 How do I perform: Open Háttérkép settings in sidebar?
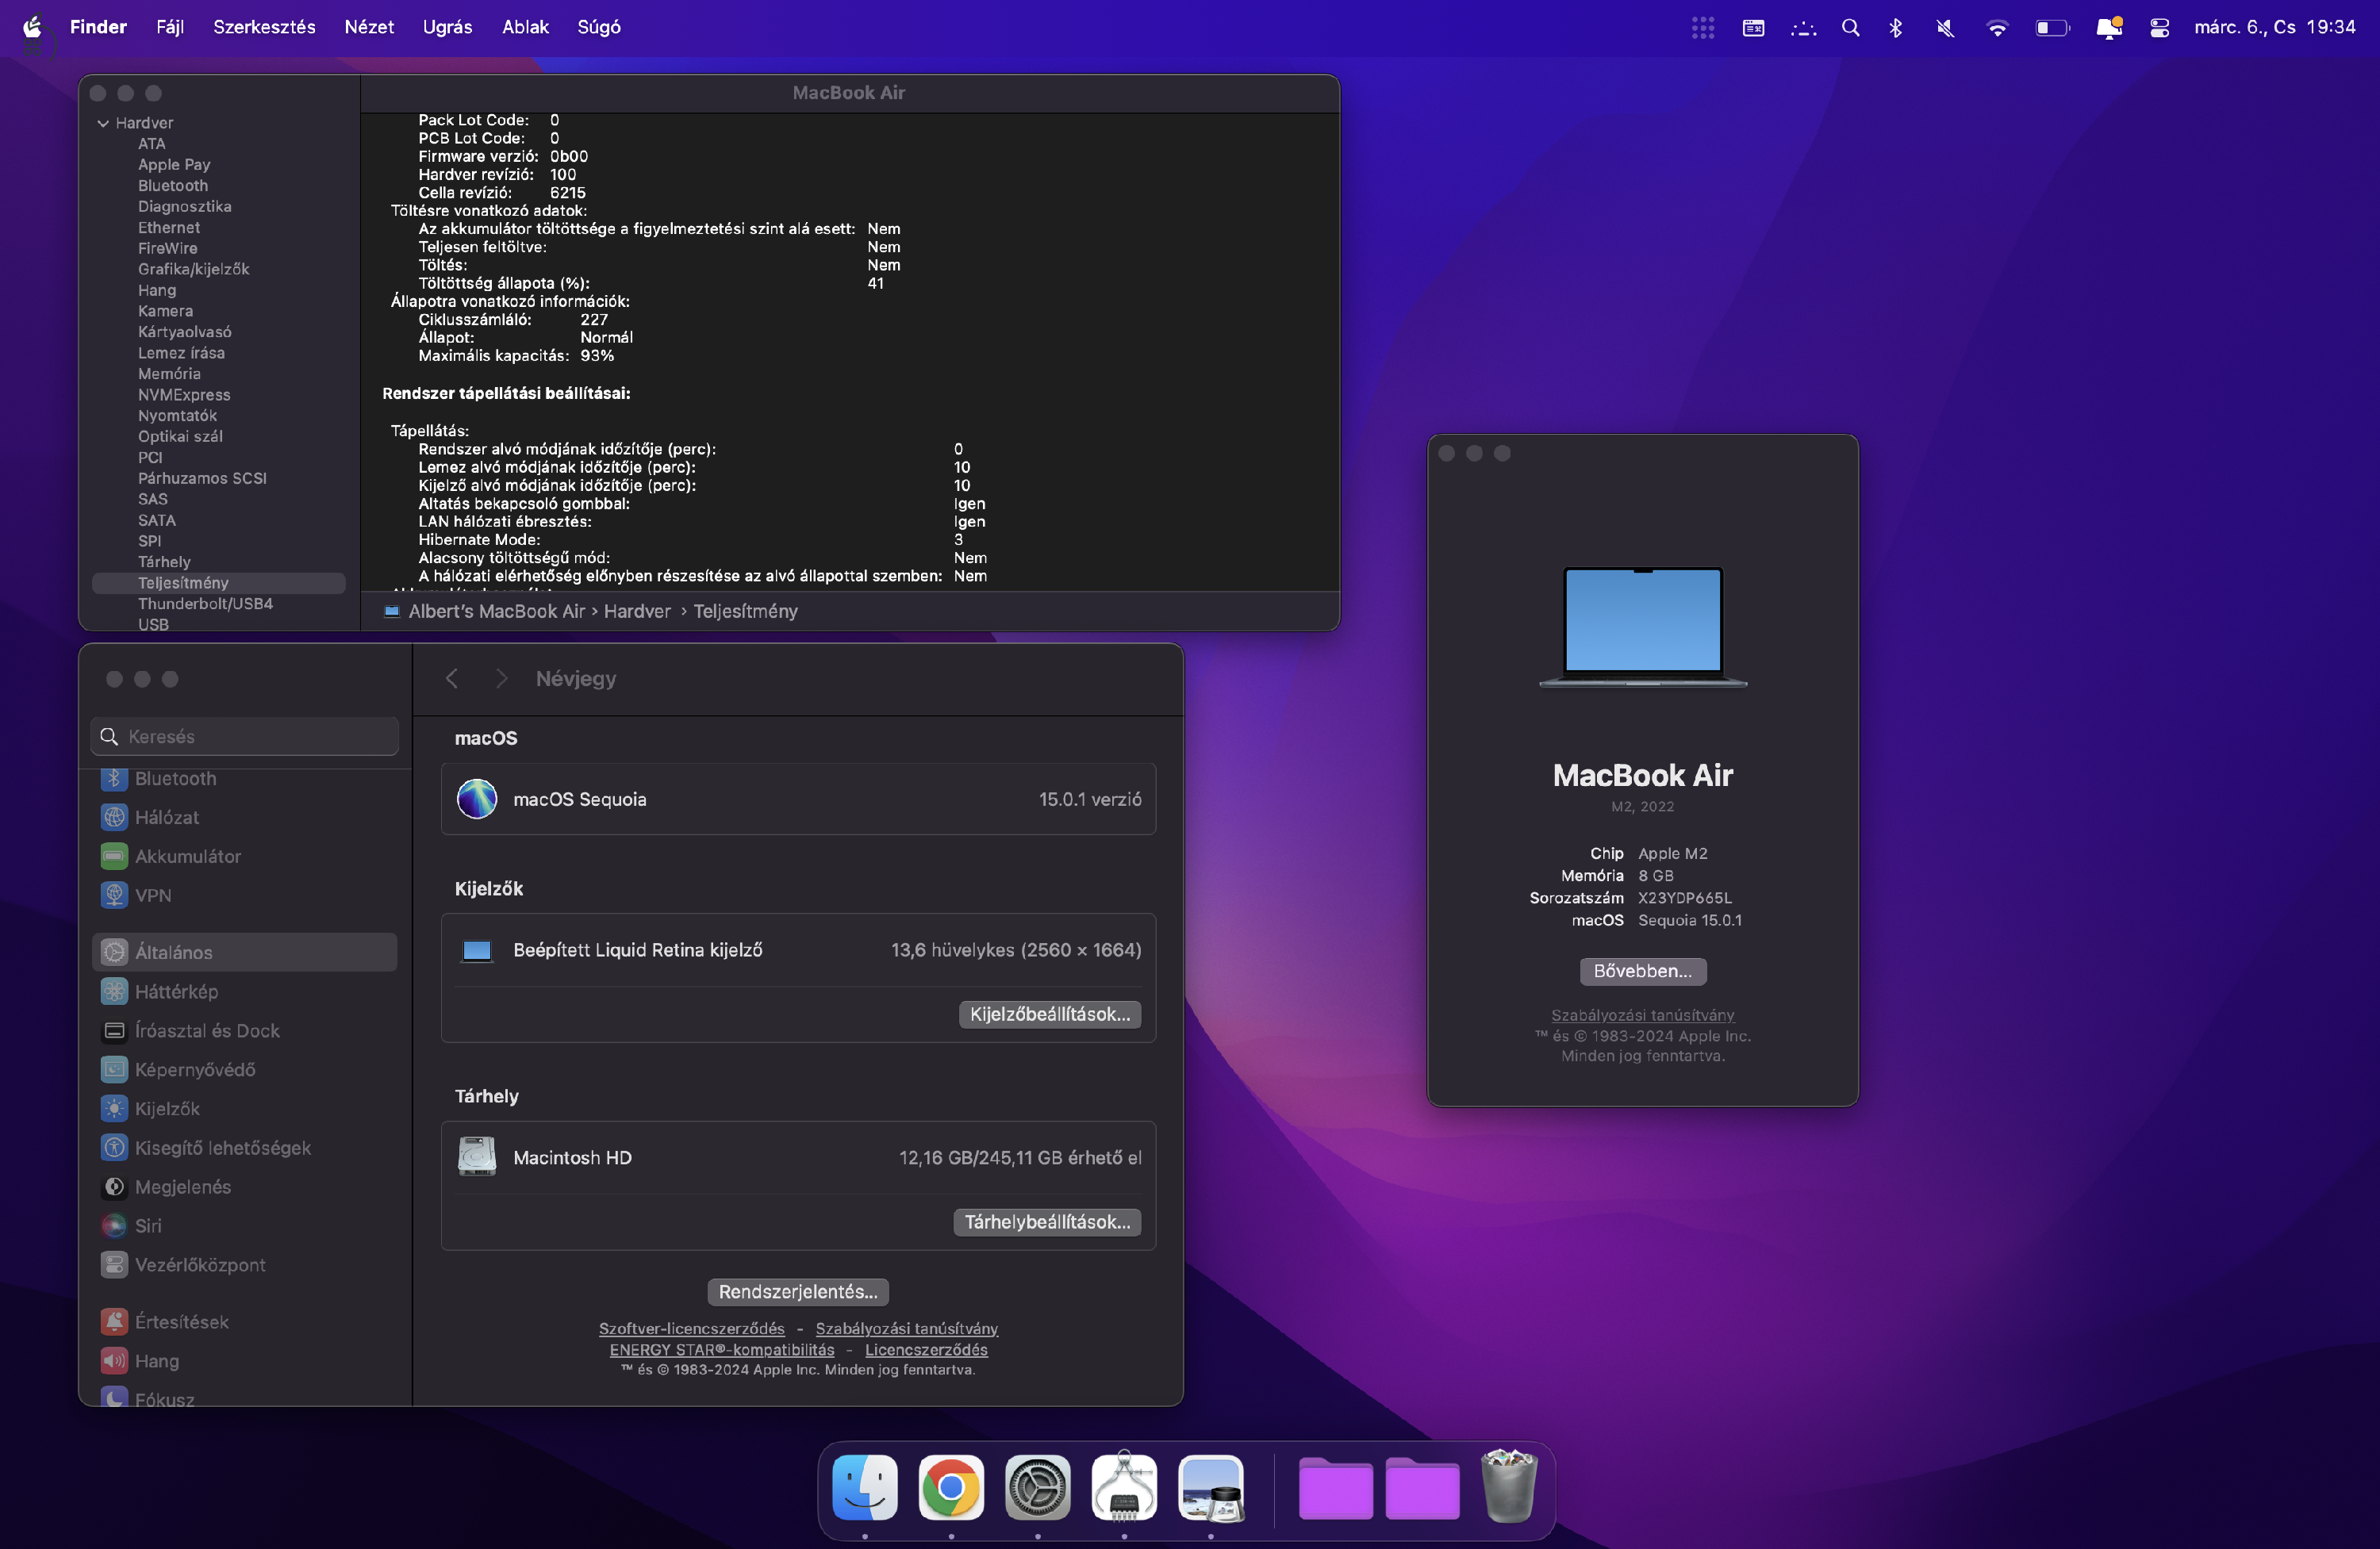244,991
